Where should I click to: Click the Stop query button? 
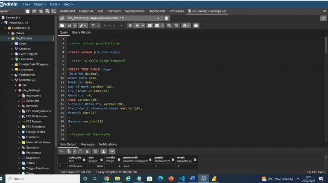(x=130, y=26)
